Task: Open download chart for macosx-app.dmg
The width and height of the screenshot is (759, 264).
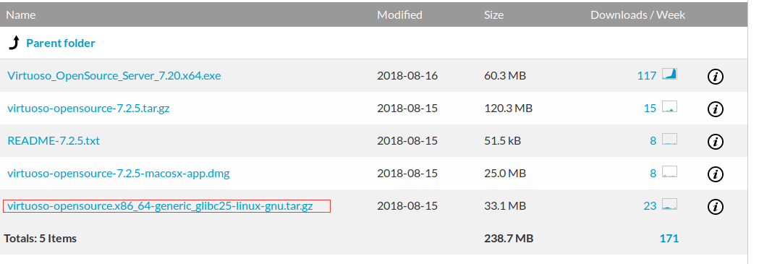Action: (x=669, y=171)
